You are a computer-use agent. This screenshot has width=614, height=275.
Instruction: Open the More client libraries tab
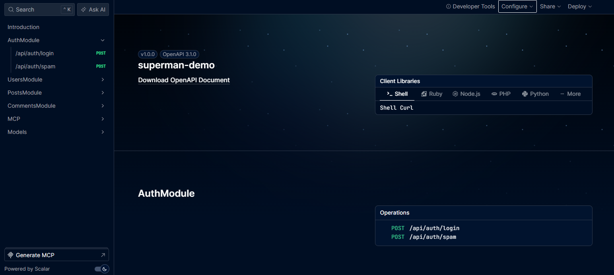570,94
